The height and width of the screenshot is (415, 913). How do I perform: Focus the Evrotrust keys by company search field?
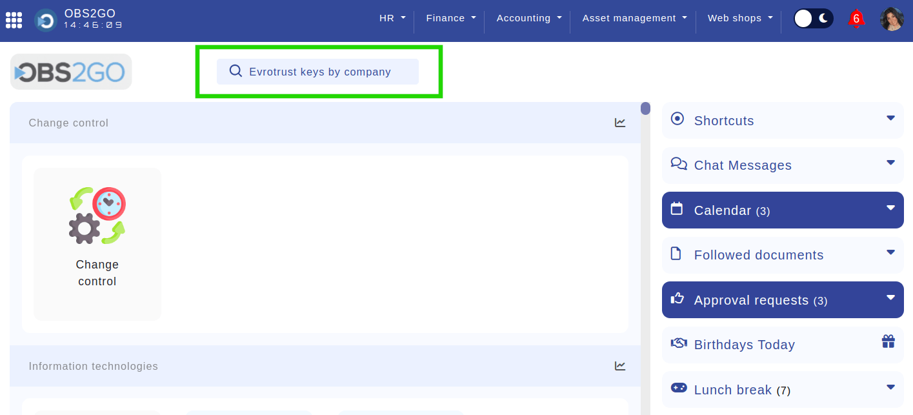pos(317,72)
